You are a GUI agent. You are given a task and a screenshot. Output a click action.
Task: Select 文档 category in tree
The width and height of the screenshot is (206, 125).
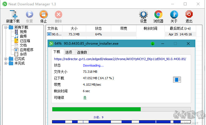click(x=23, y=45)
